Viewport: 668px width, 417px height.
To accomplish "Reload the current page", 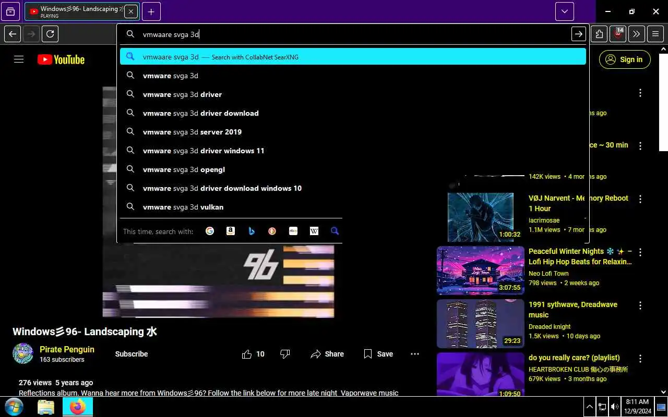I will tap(50, 34).
